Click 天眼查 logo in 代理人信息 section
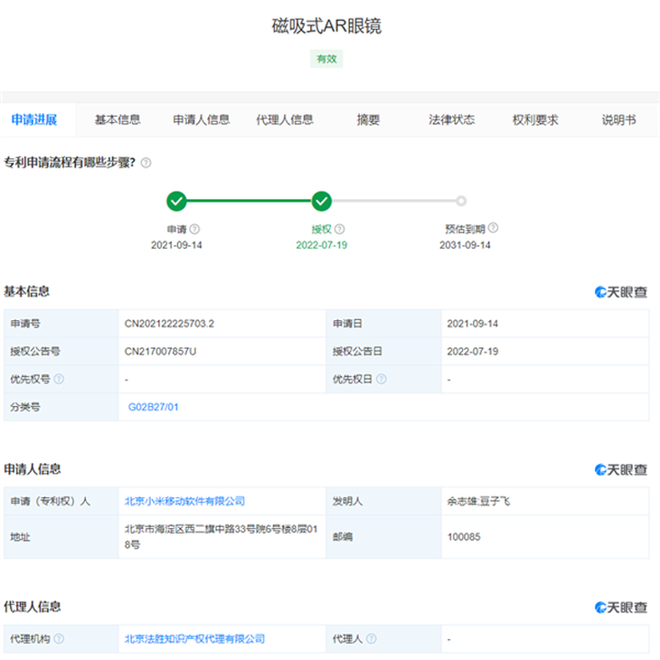 pos(621,608)
